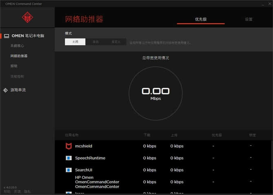Select the HP Omen OmenCommandCenter row name
273x195 pixels.
click(97, 182)
